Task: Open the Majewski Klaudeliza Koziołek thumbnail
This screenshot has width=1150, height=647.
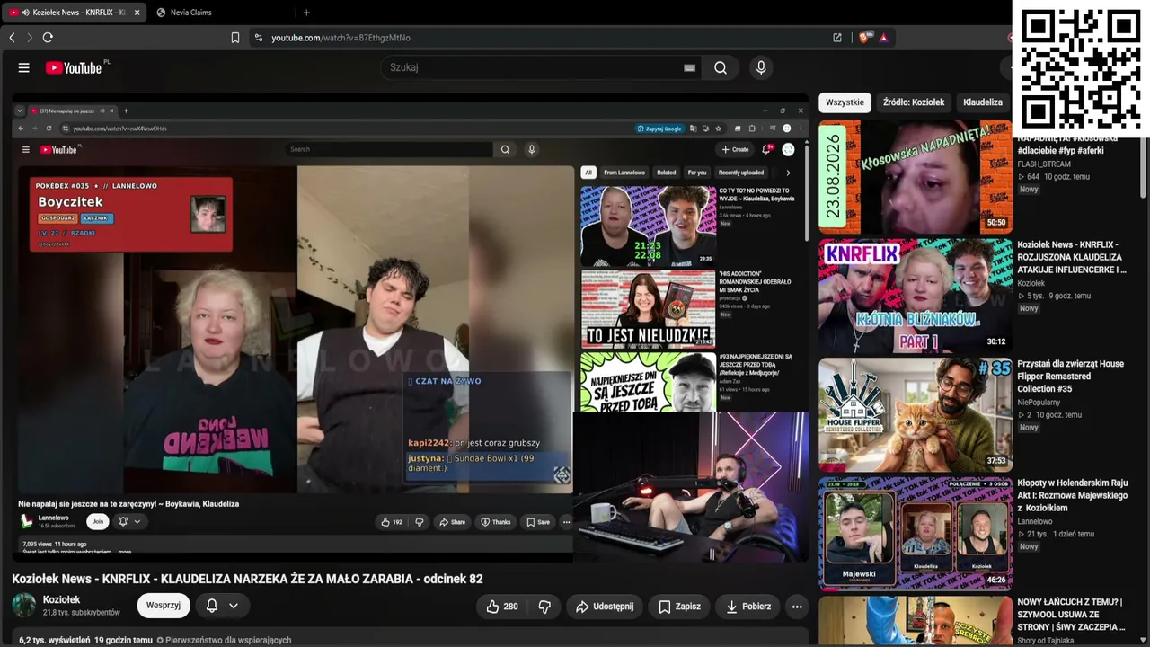Action: tap(916, 534)
